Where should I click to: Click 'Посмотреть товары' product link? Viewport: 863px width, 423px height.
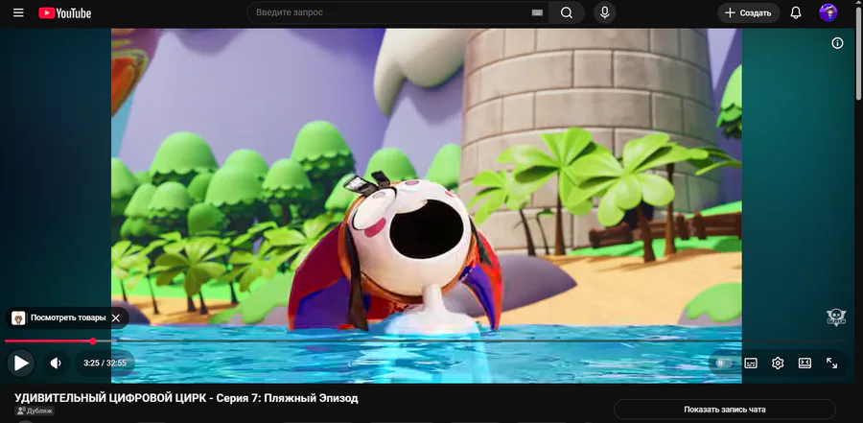pos(68,317)
